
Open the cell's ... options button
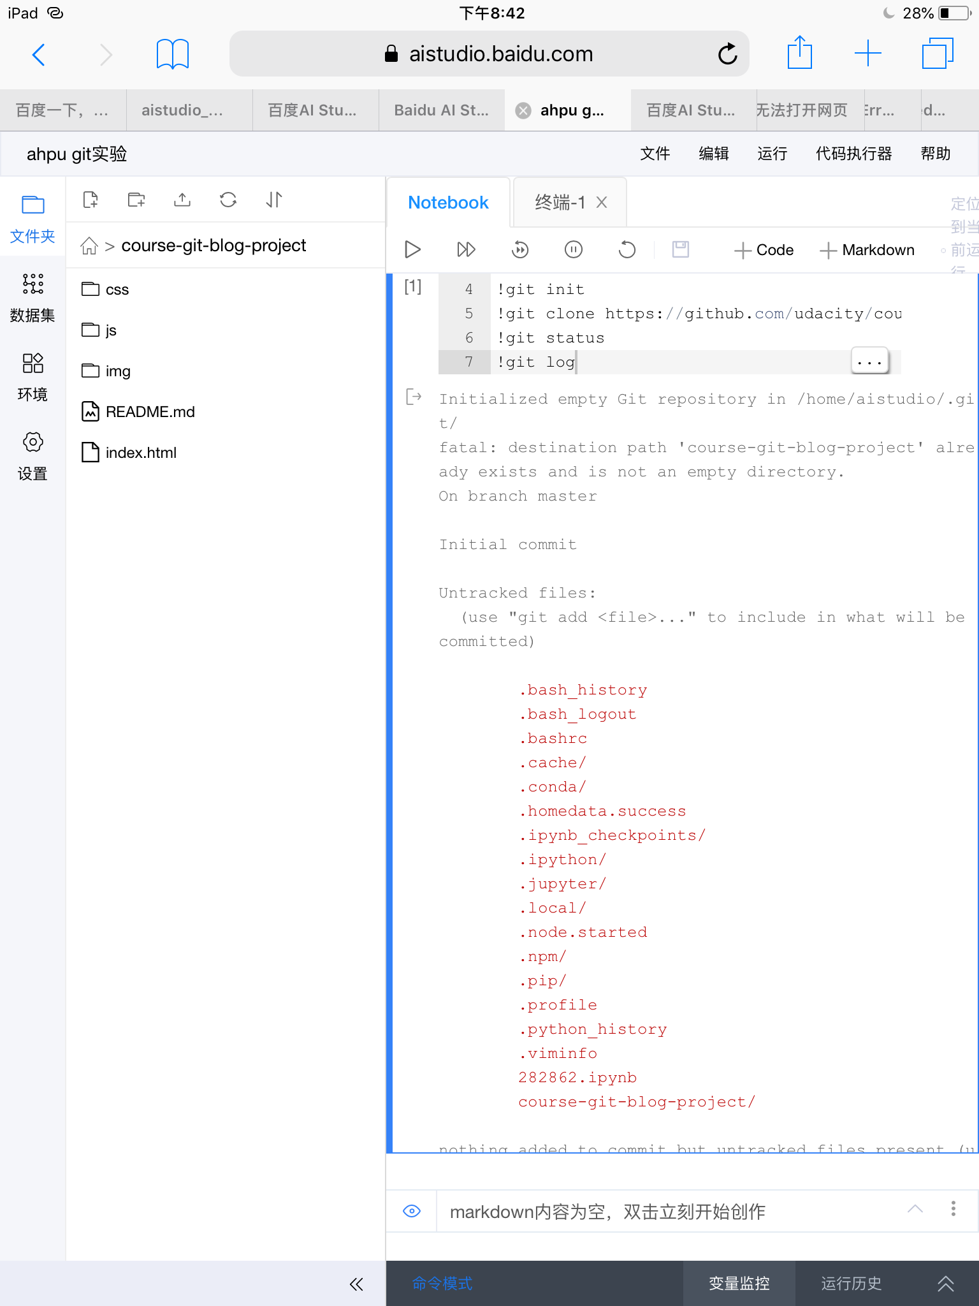click(869, 362)
